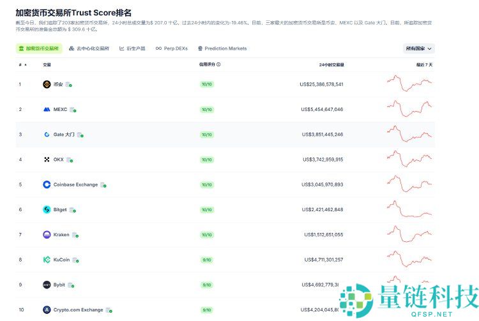Click the OKX logo icon
479x321 pixels.
tap(47, 160)
